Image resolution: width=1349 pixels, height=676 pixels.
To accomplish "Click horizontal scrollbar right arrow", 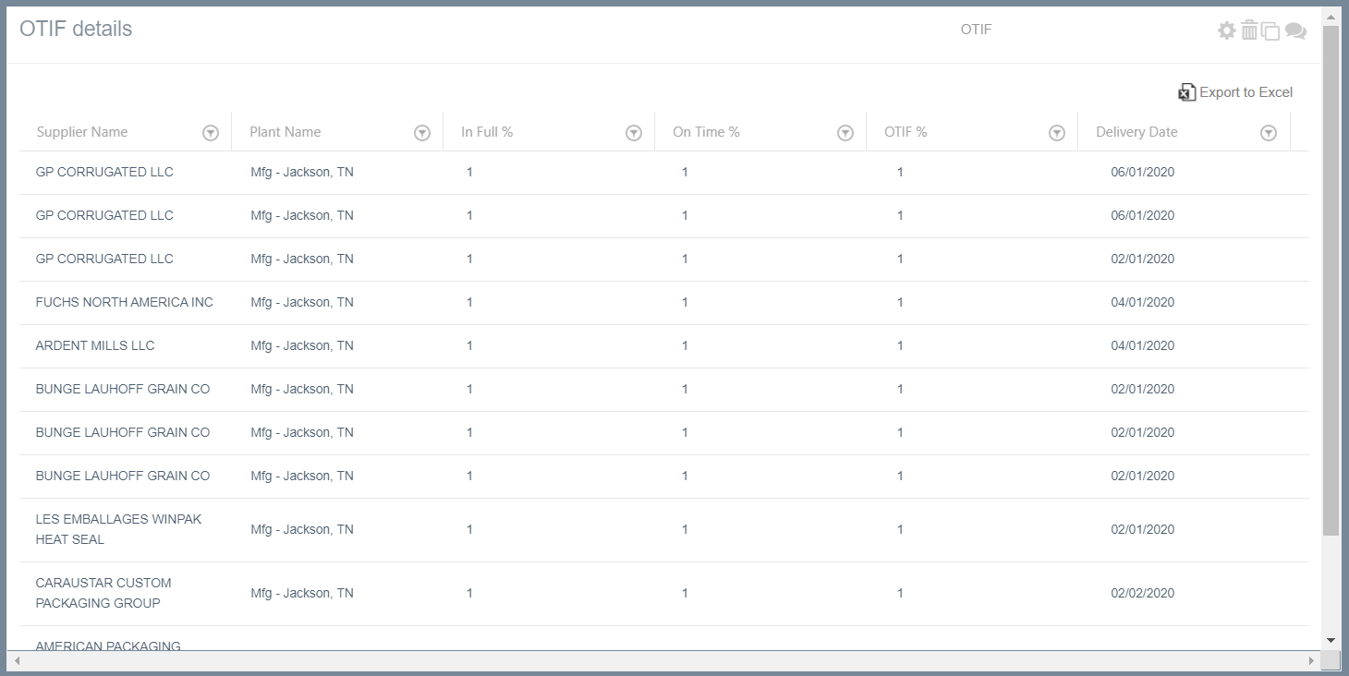I will click(x=1311, y=661).
